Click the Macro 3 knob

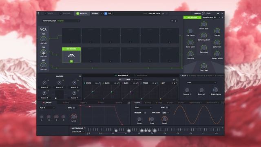(74, 82)
